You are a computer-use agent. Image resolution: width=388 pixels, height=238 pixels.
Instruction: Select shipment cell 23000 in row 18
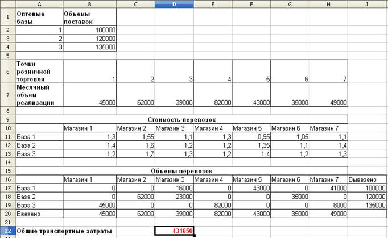pos(174,197)
